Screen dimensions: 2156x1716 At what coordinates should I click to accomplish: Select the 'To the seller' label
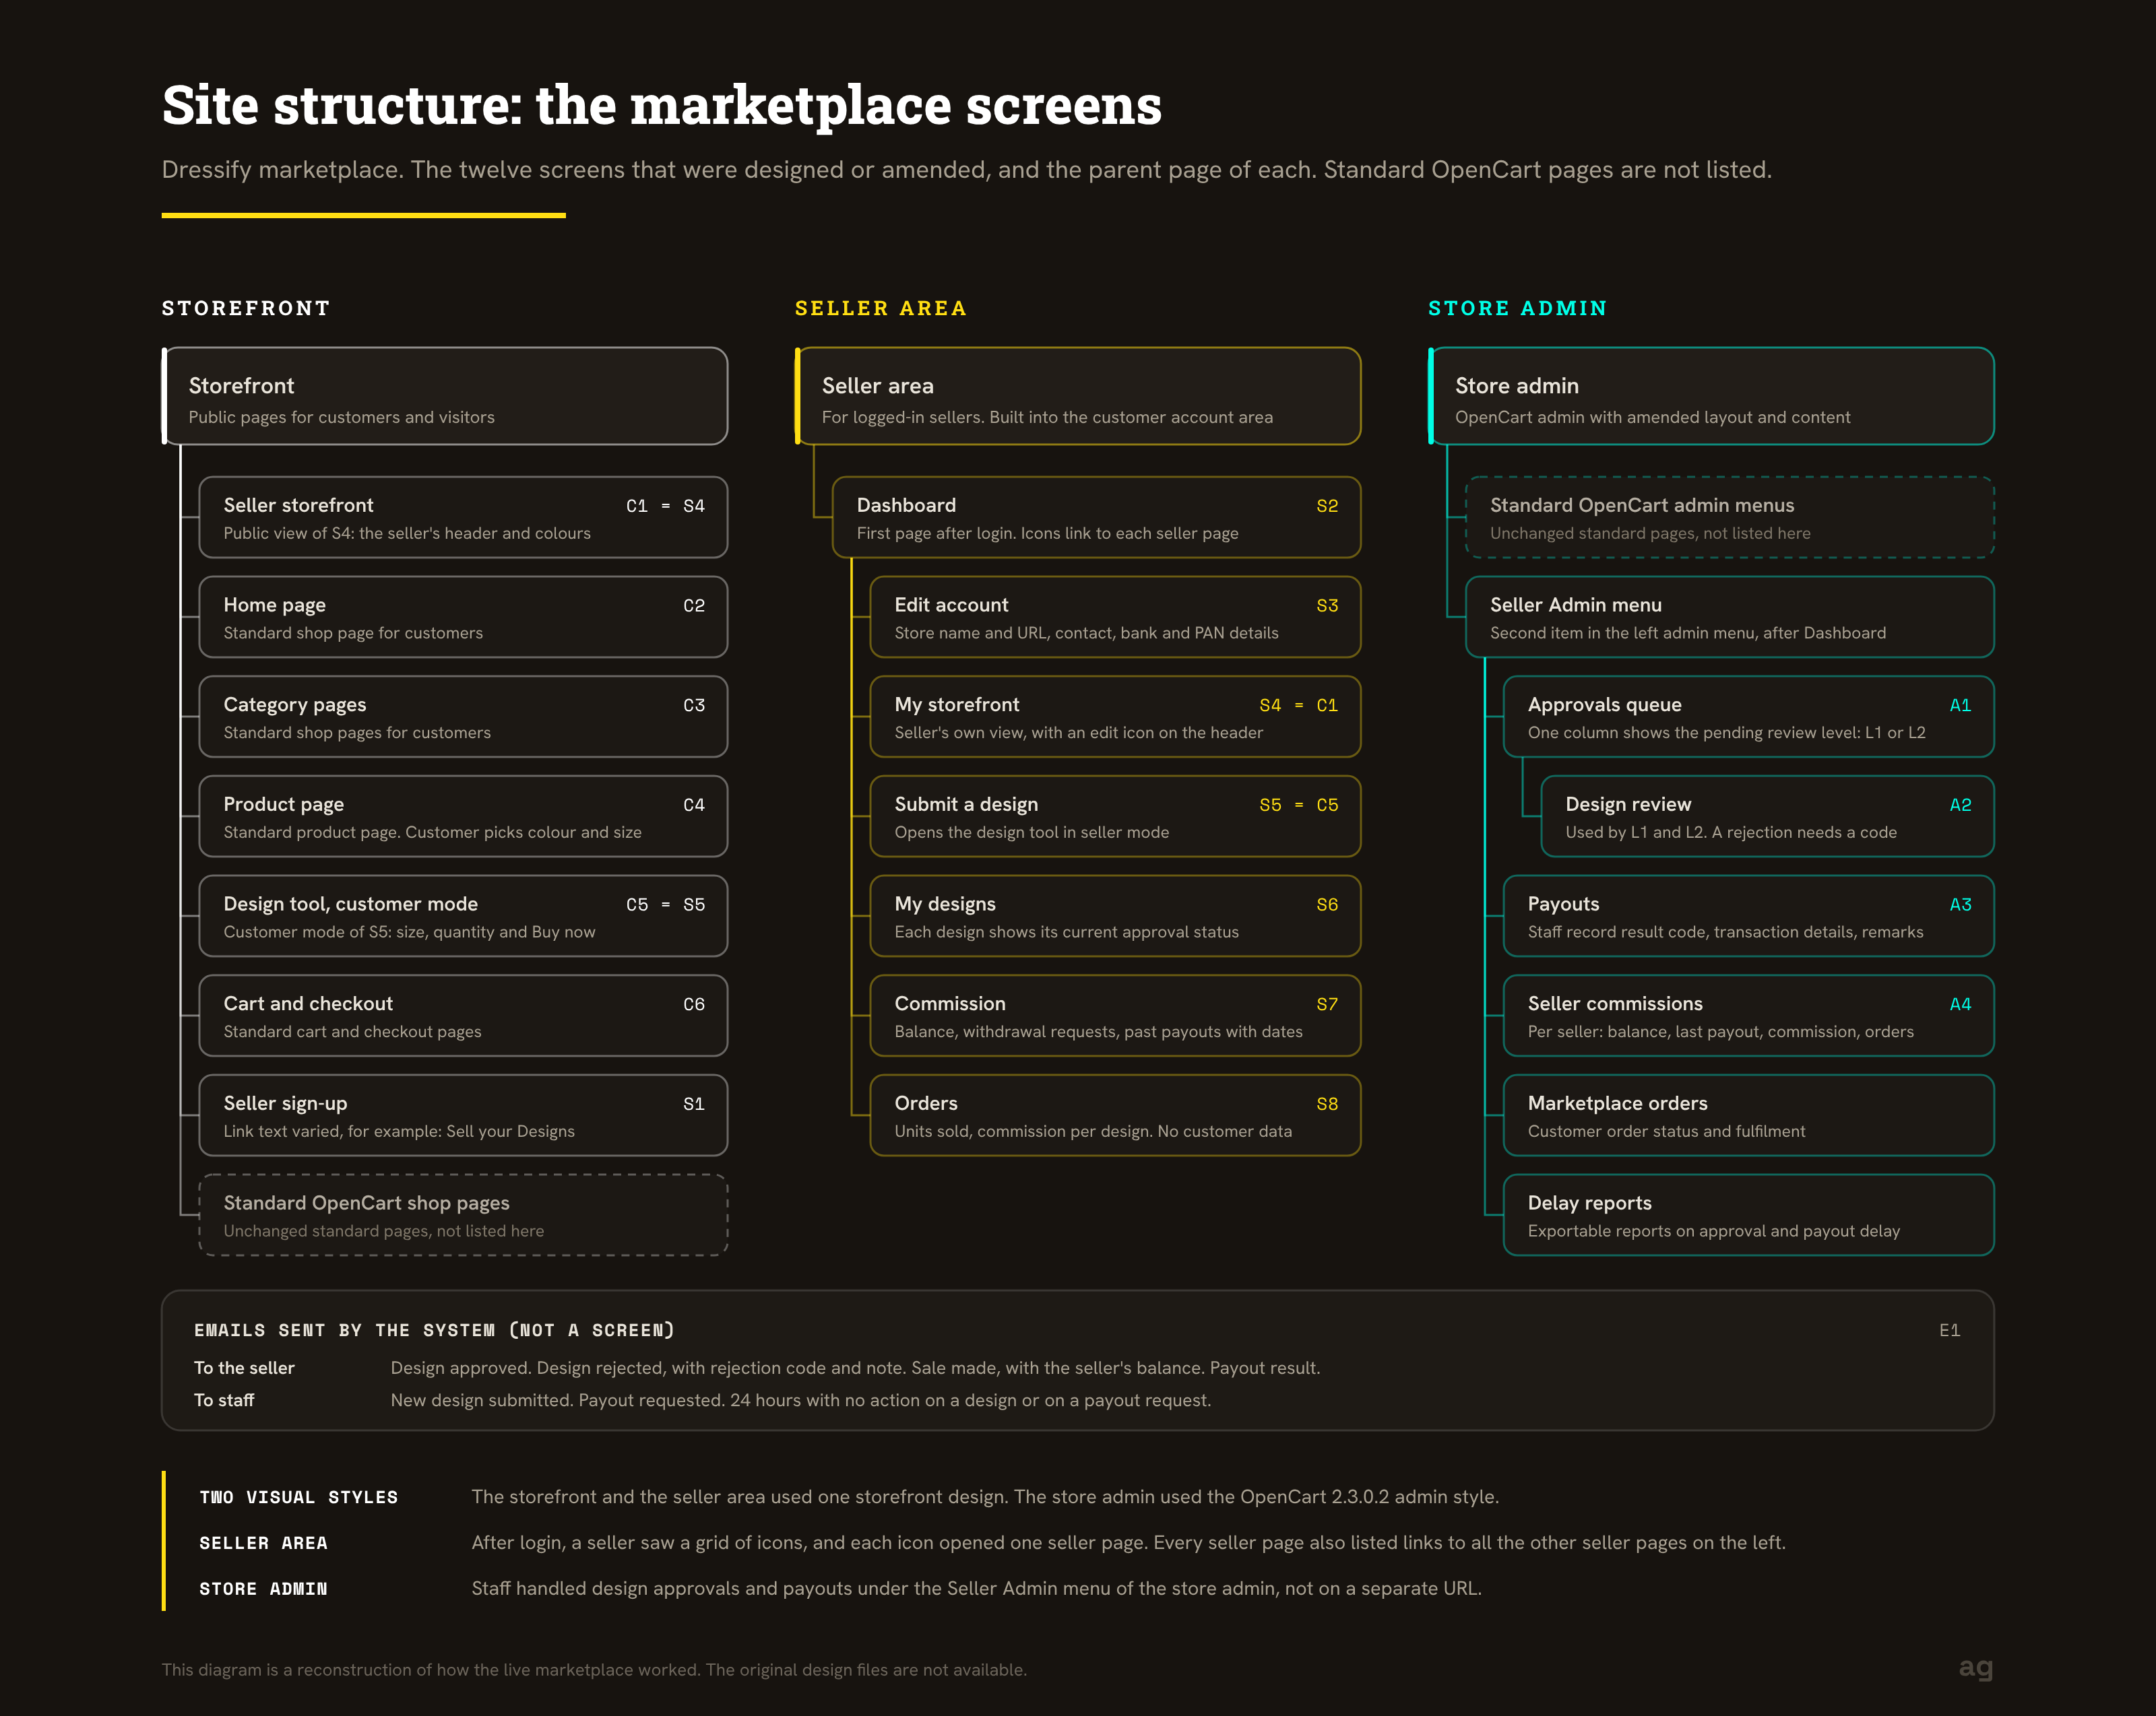click(244, 1367)
